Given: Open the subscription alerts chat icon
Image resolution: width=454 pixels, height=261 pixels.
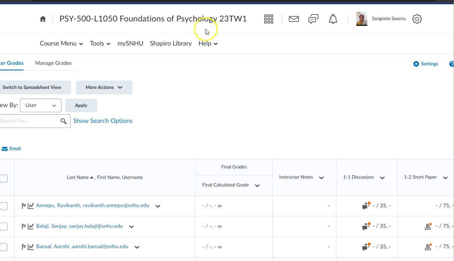Looking at the screenshot, I should click(x=313, y=19).
